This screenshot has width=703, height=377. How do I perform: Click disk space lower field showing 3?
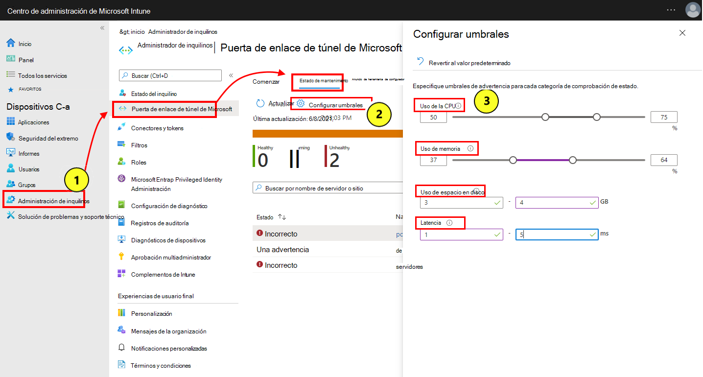coord(462,202)
